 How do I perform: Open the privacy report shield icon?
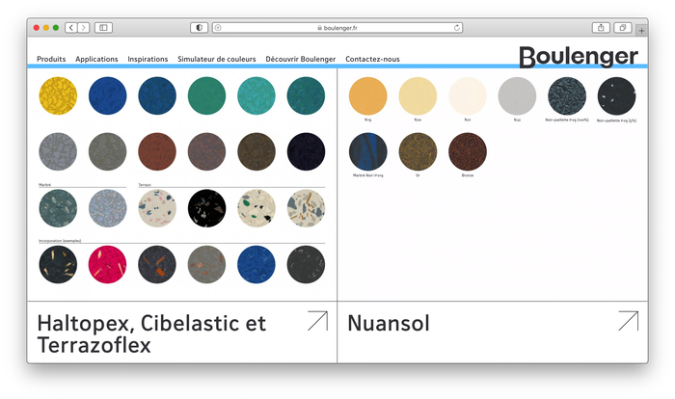click(x=199, y=28)
